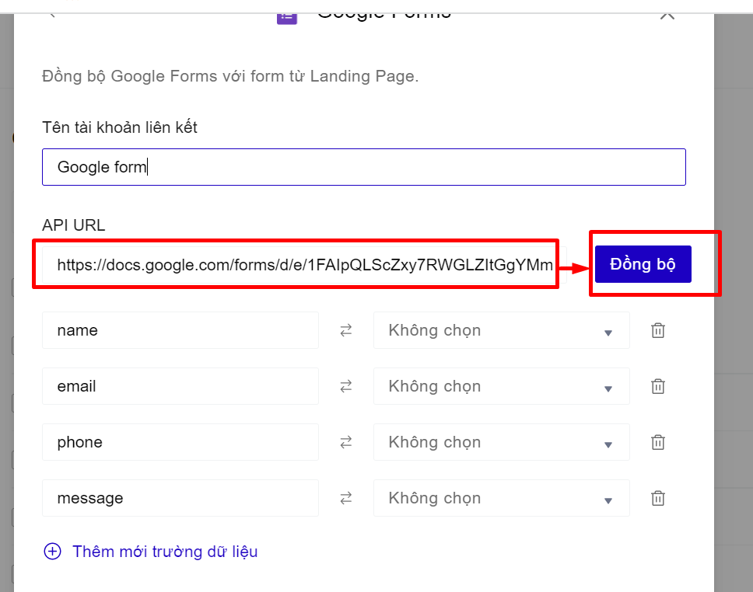Open the phone row's Không chọn dropdown
The image size is (753, 592).
pyautogui.click(x=501, y=442)
